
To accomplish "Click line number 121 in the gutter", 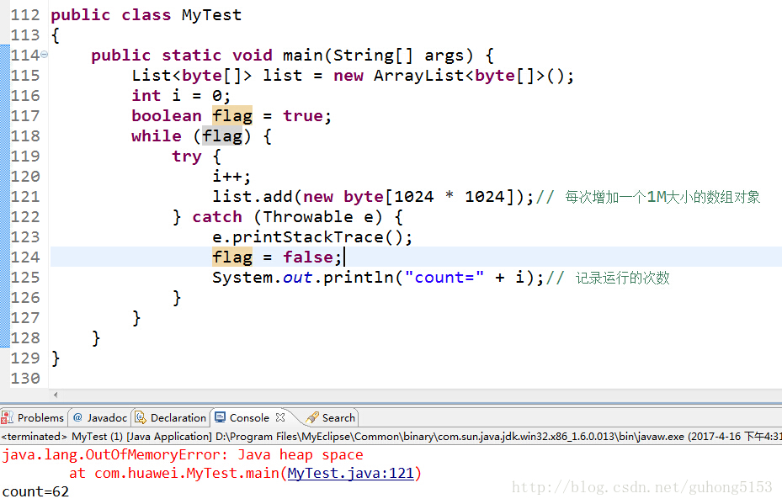I will (25, 197).
